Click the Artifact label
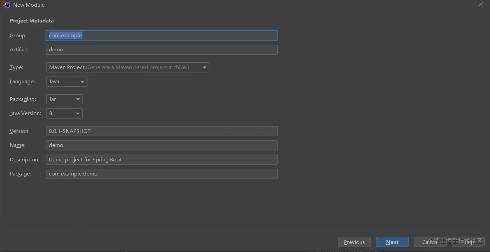 pos(20,50)
